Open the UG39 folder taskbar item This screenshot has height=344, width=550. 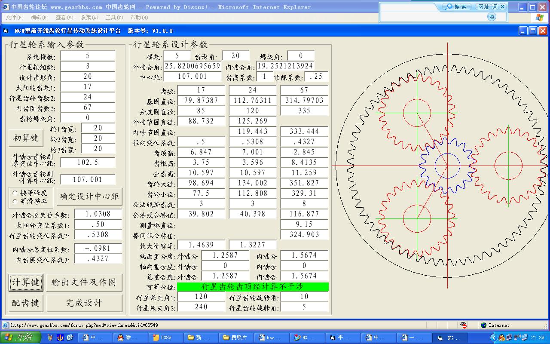166,338
